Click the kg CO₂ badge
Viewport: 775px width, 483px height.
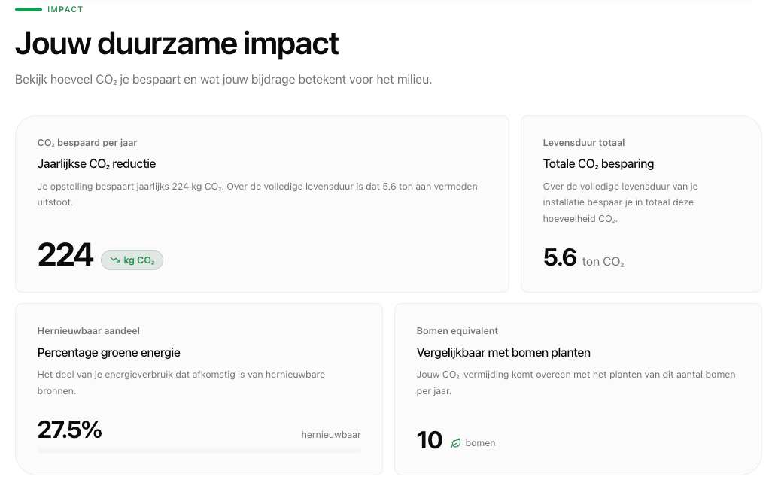click(132, 260)
